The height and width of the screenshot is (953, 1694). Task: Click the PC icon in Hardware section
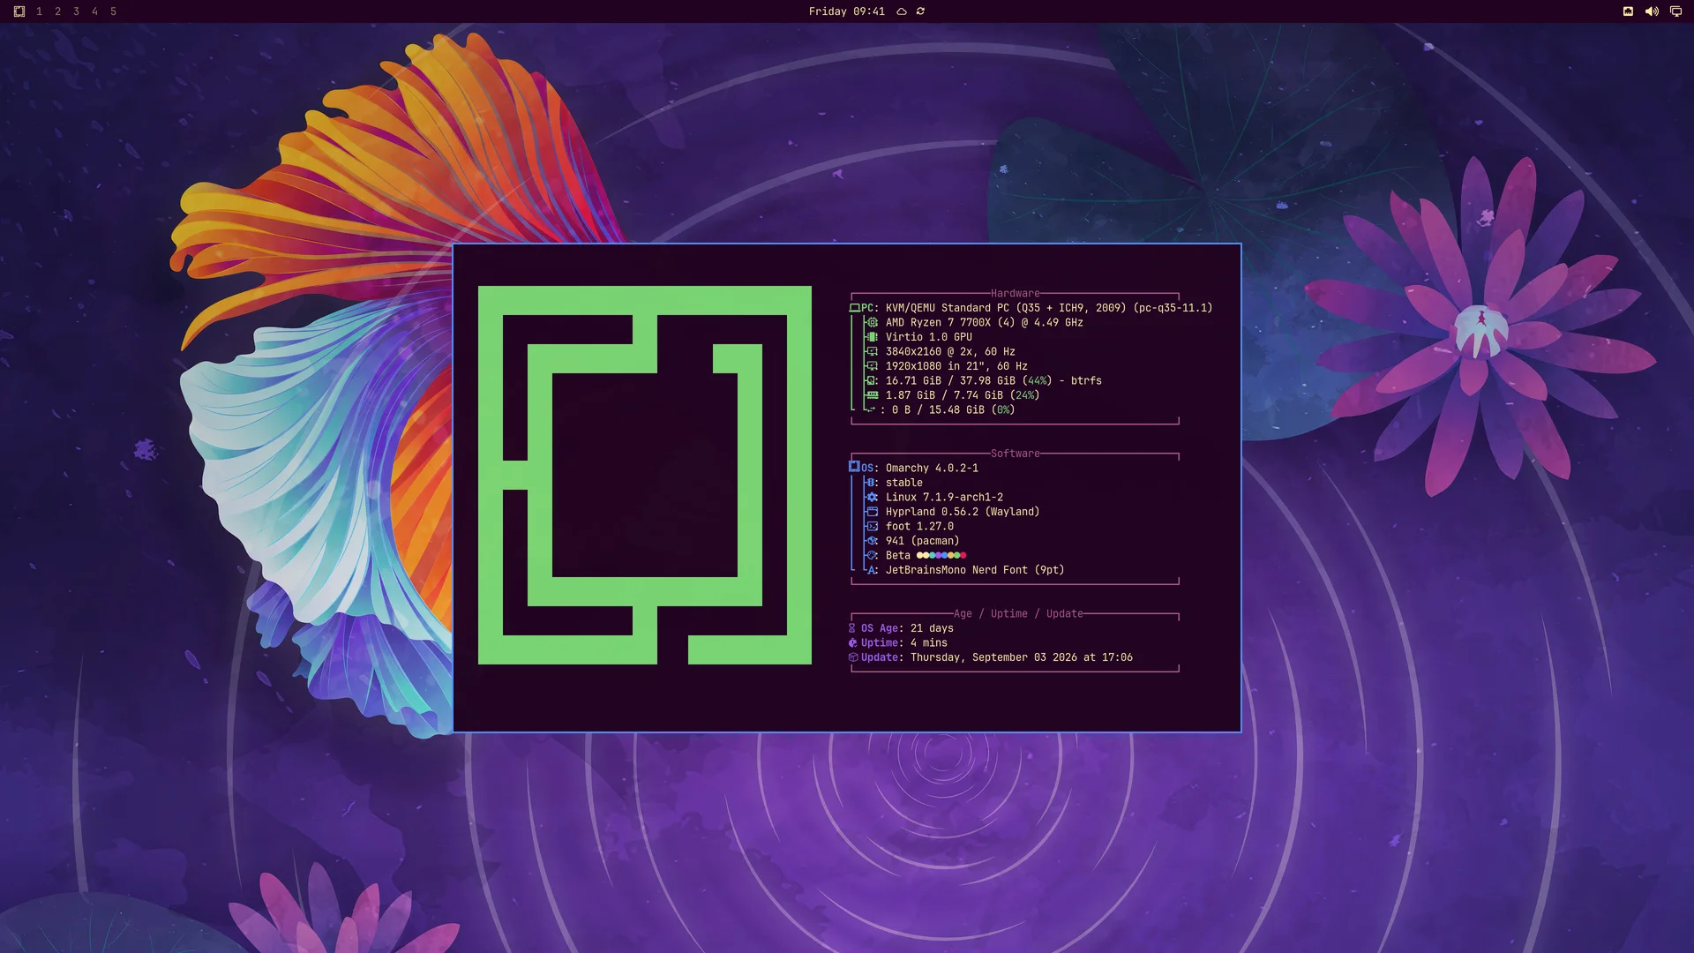tap(854, 308)
